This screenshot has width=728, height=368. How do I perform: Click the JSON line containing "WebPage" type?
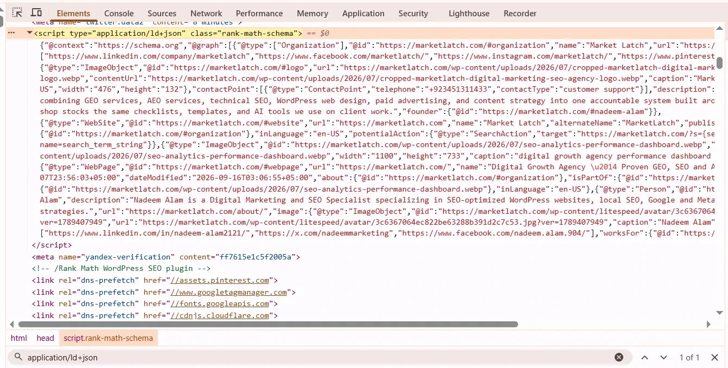377,167
